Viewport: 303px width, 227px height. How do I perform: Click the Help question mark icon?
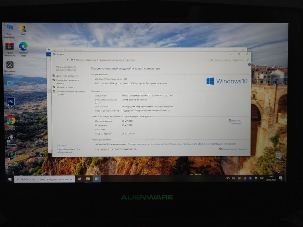249,65
